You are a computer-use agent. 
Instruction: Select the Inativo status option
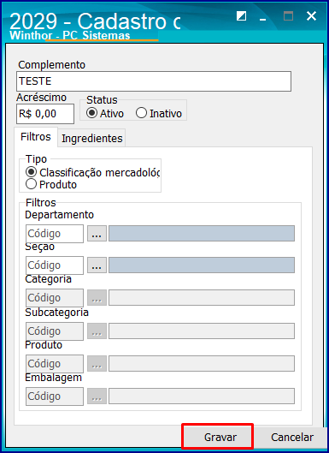point(159,113)
